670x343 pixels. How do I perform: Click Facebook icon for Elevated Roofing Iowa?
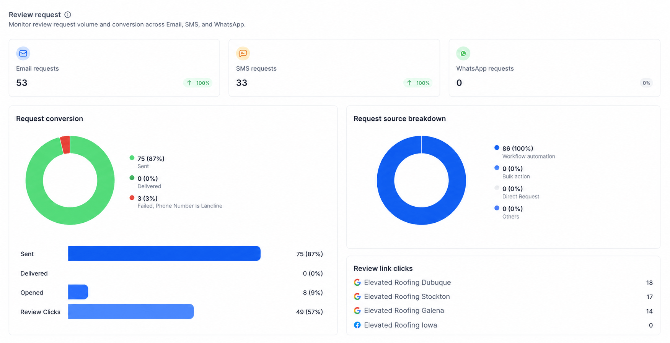[x=357, y=325]
